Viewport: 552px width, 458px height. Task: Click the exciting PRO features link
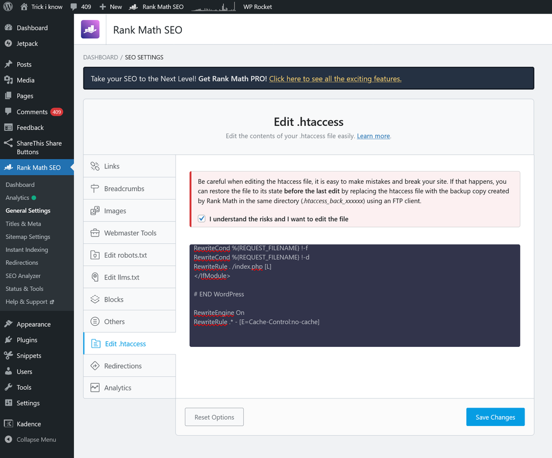[x=335, y=78]
